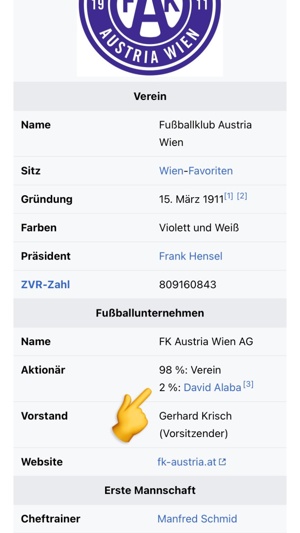Visit the fk-austria.at website link
Screen dimensions: 300x533
coord(187,462)
